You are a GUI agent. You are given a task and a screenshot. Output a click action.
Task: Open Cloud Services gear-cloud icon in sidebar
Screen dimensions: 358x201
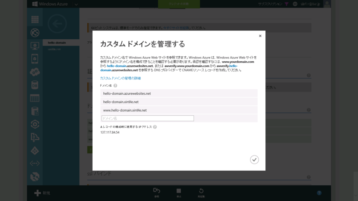35,72
